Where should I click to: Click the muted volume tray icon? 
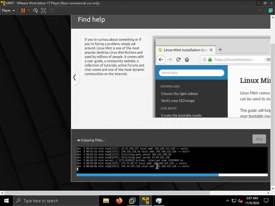[x=240, y=201]
